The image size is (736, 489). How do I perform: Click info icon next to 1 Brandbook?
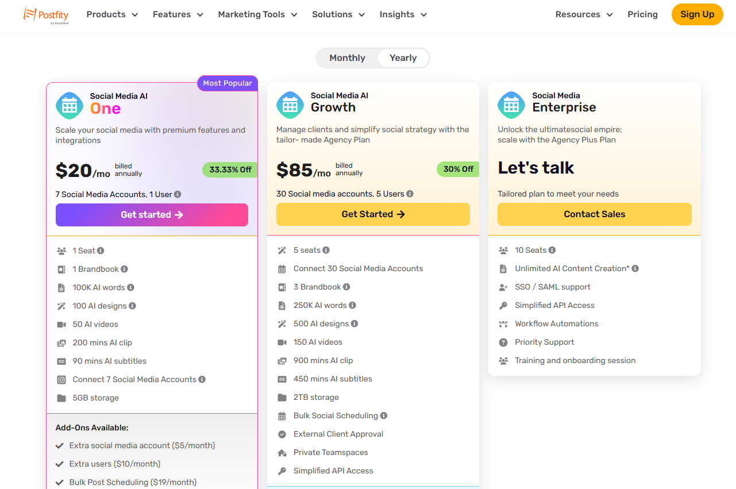pos(124,269)
